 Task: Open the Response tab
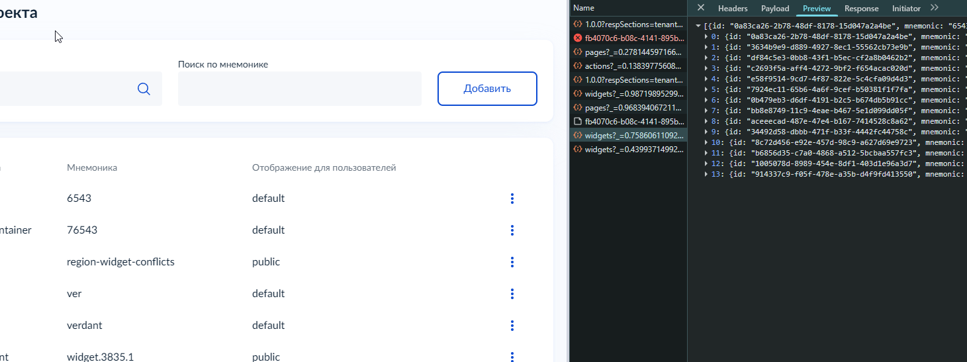pyautogui.click(x=862, y=9)
